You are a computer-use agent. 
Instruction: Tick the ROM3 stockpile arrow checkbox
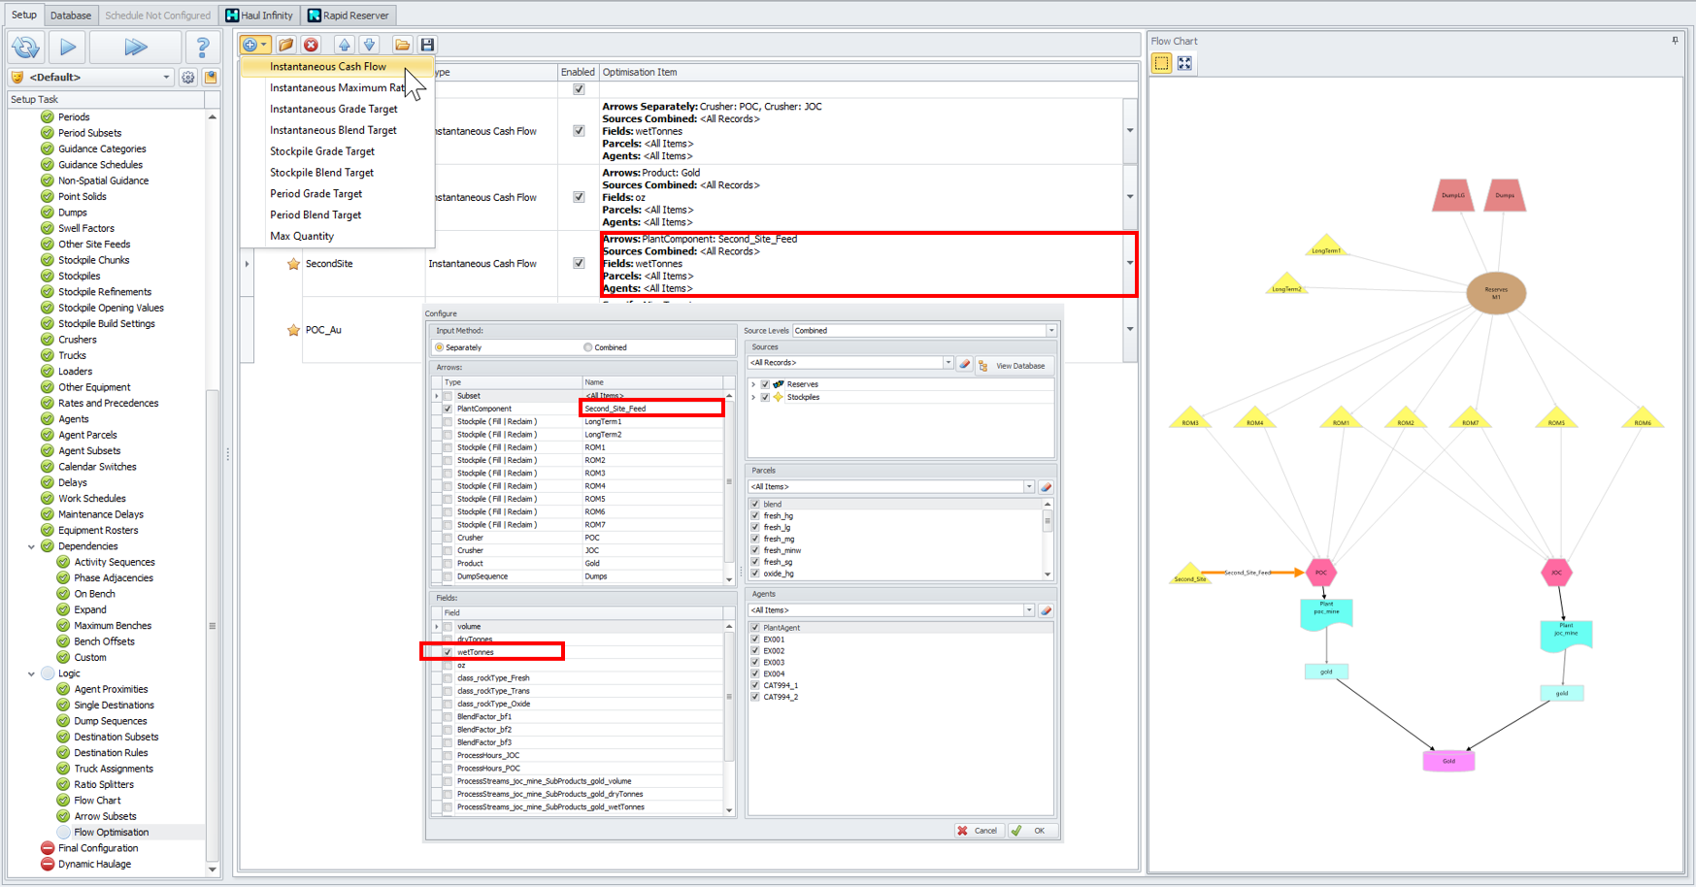pos(448,474)
